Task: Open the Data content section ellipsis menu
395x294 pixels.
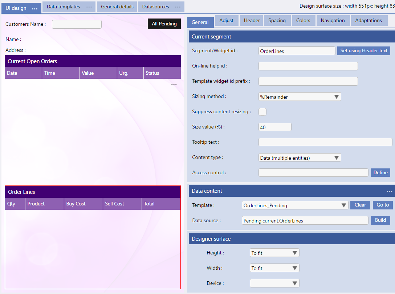Action: [390, 192]
